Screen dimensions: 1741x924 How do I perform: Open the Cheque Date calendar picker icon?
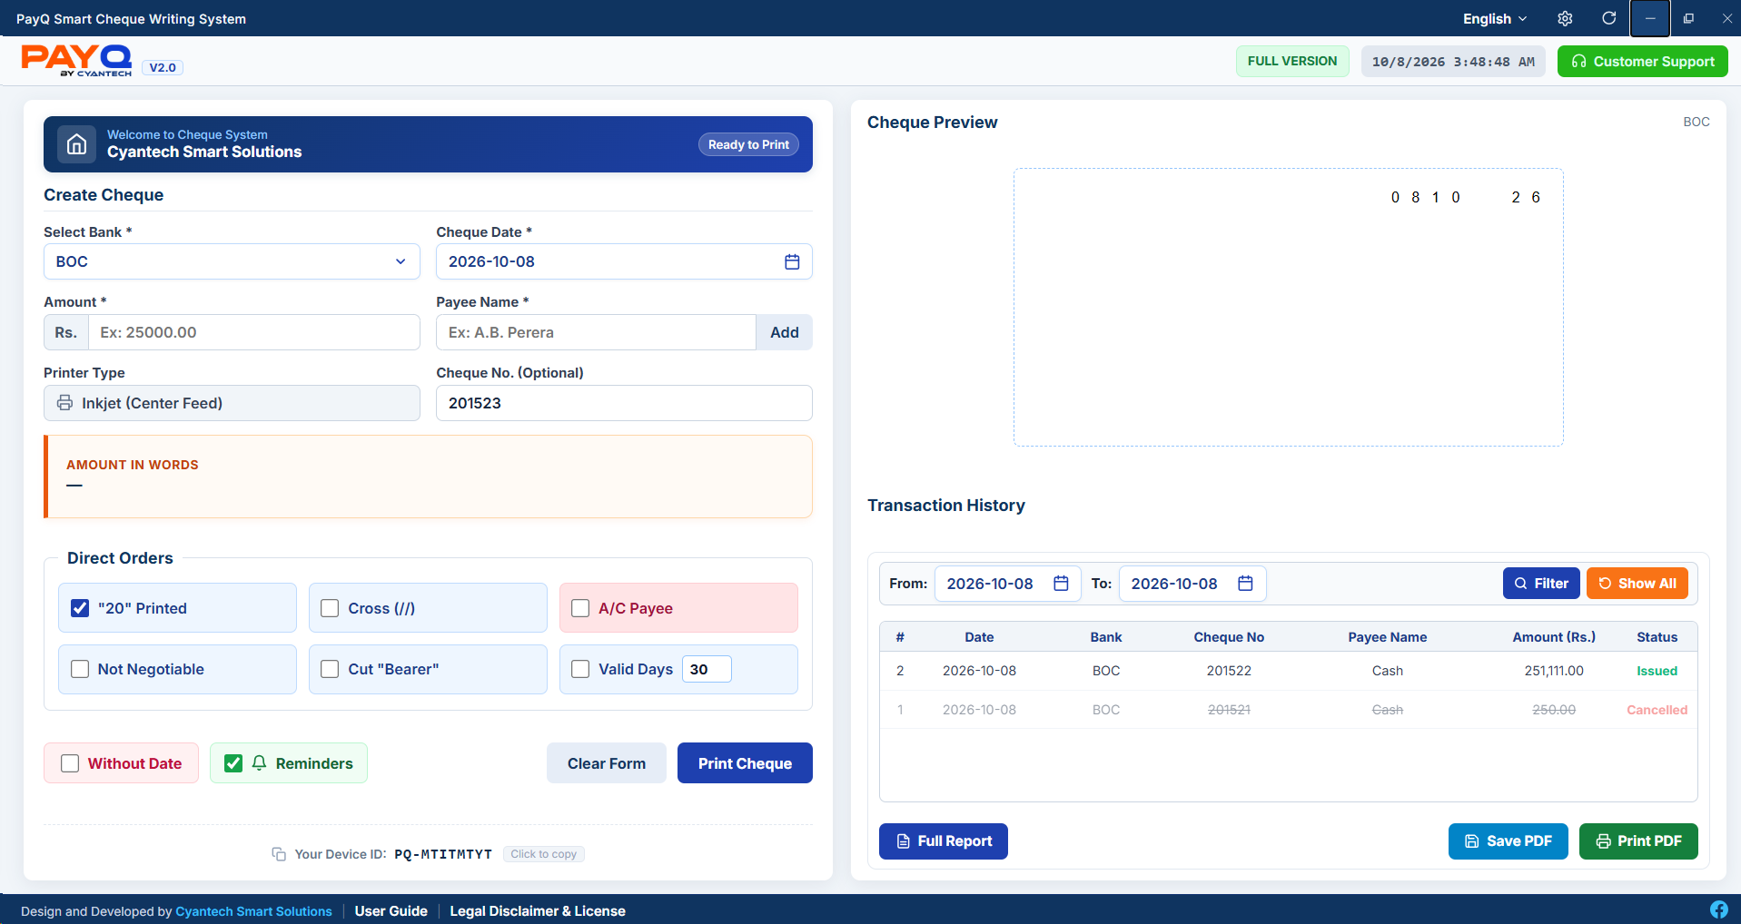coord(792,261)
